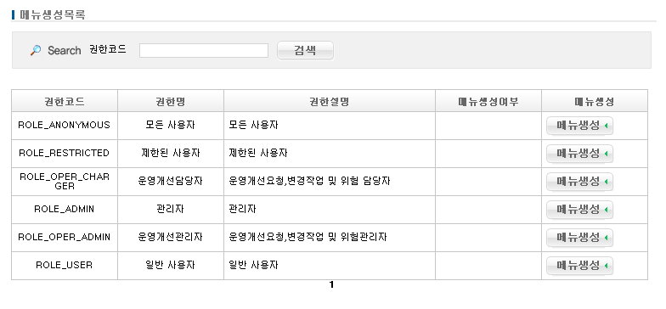Click the 검색 button
The image size is (666, 309).
[x=306, y=51]
